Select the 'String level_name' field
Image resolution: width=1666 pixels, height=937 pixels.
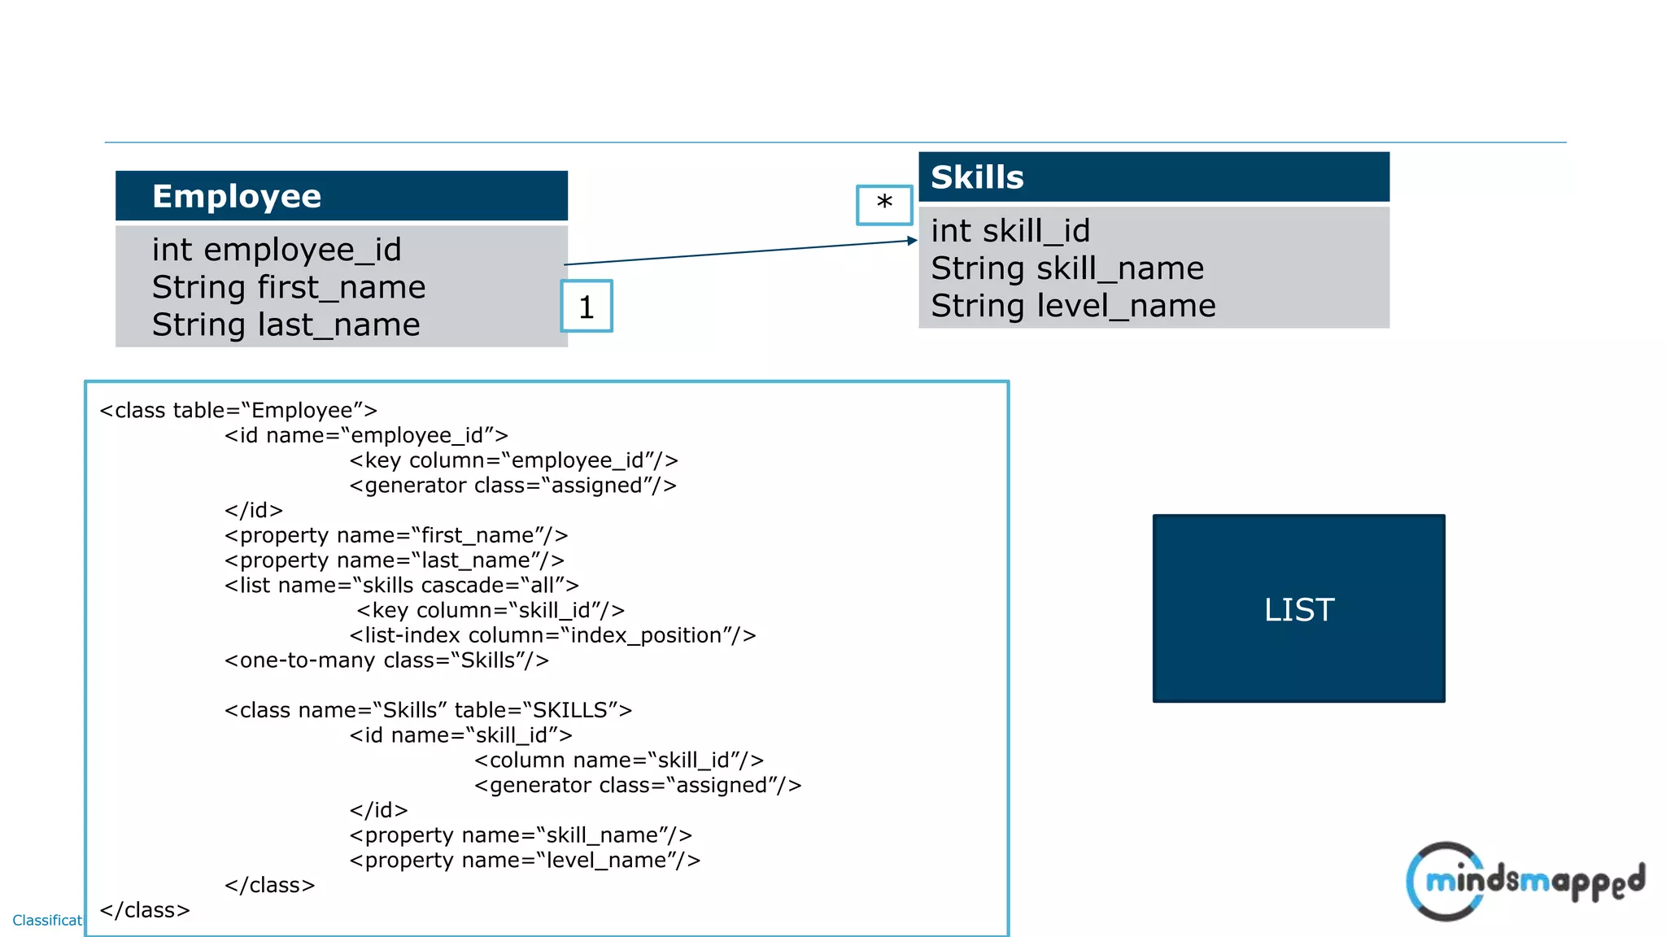coord(1074,306)
